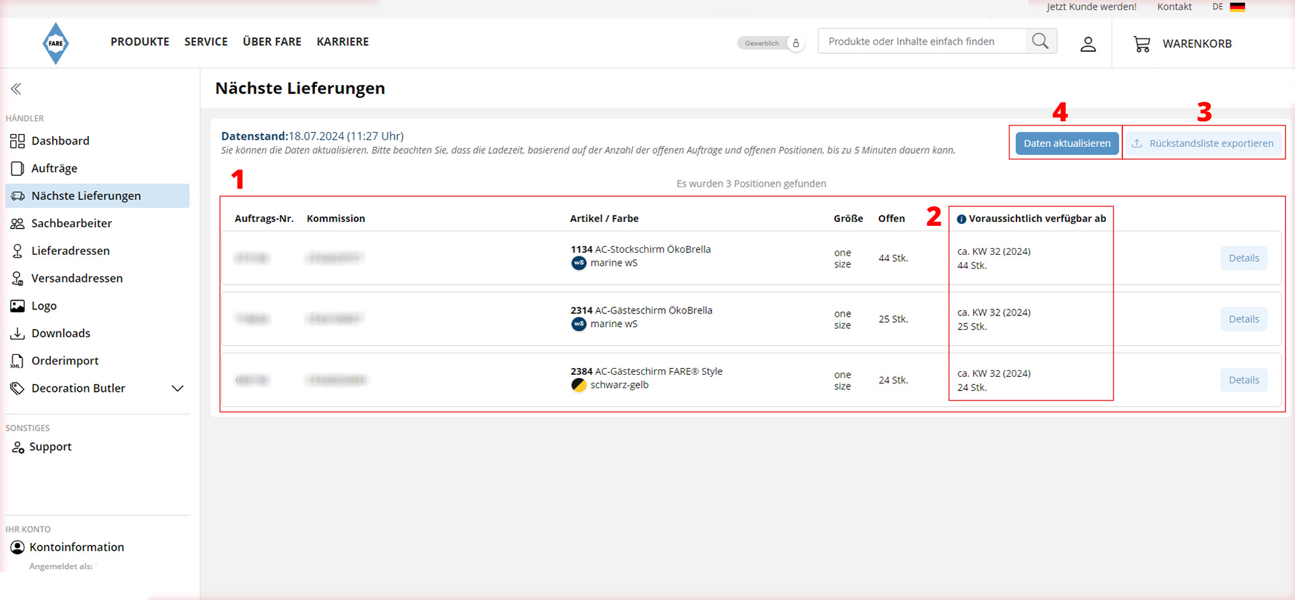
Task: Click the Downloads arrow icon
Action: (18, 333)
